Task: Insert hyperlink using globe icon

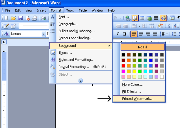Action: [x=128, y=18]
